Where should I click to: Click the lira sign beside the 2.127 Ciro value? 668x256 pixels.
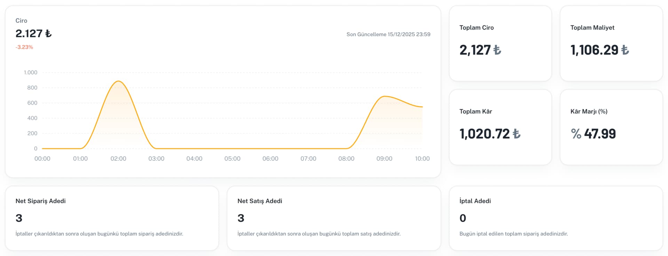[48, 33]
